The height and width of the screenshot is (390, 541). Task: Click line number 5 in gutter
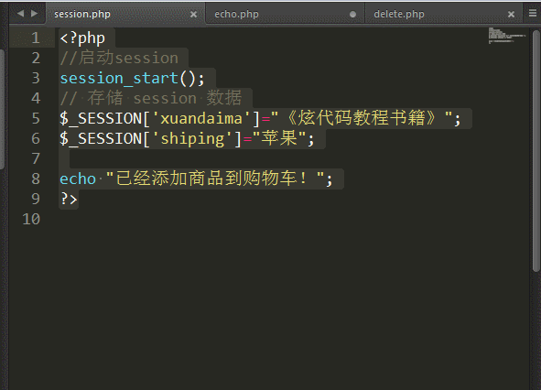tap(36, 118)
